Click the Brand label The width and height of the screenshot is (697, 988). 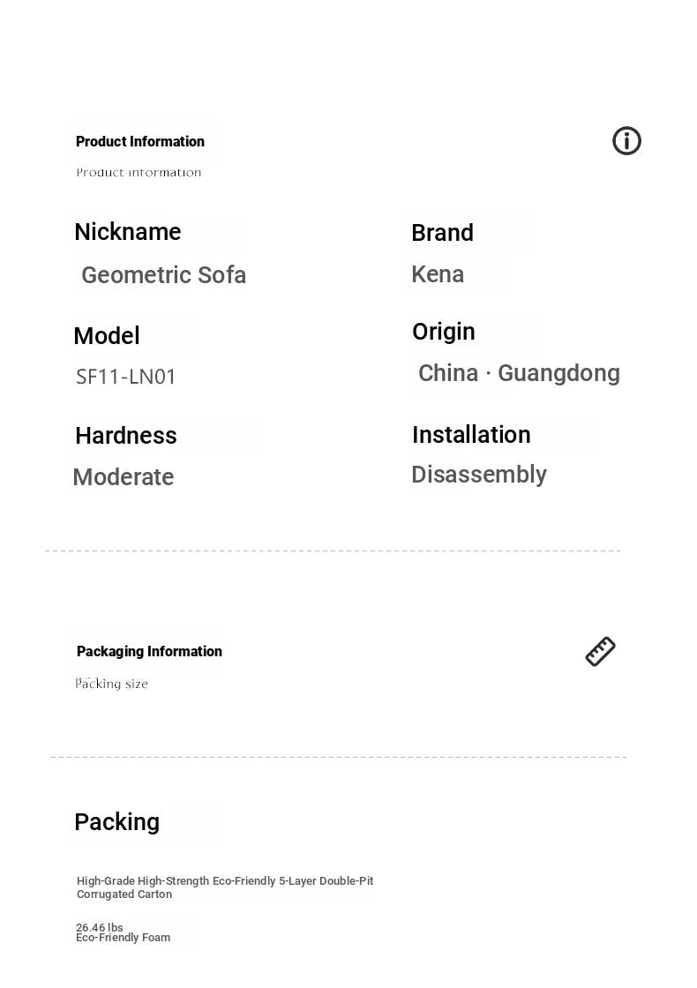tap(442, 233)
